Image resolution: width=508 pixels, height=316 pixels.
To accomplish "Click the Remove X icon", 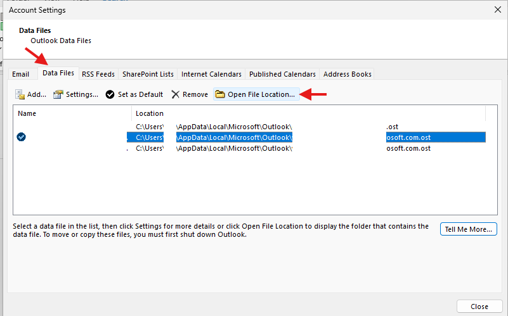I will (x=175, y=94).
